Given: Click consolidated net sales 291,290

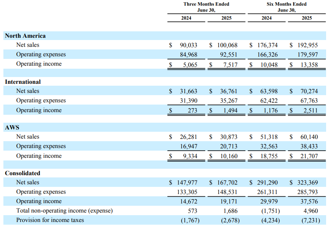Looking at the screenshot, I should pos(267,183).
